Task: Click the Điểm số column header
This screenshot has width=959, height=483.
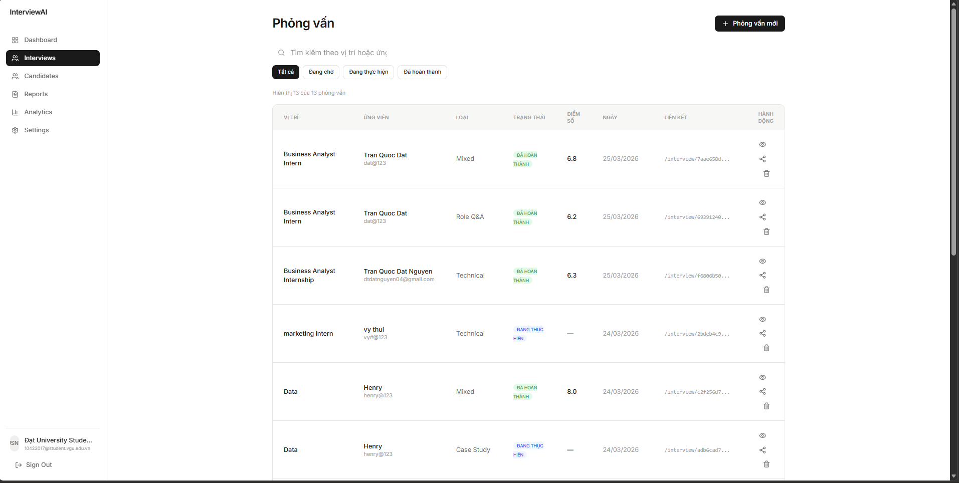Action: 573,117
